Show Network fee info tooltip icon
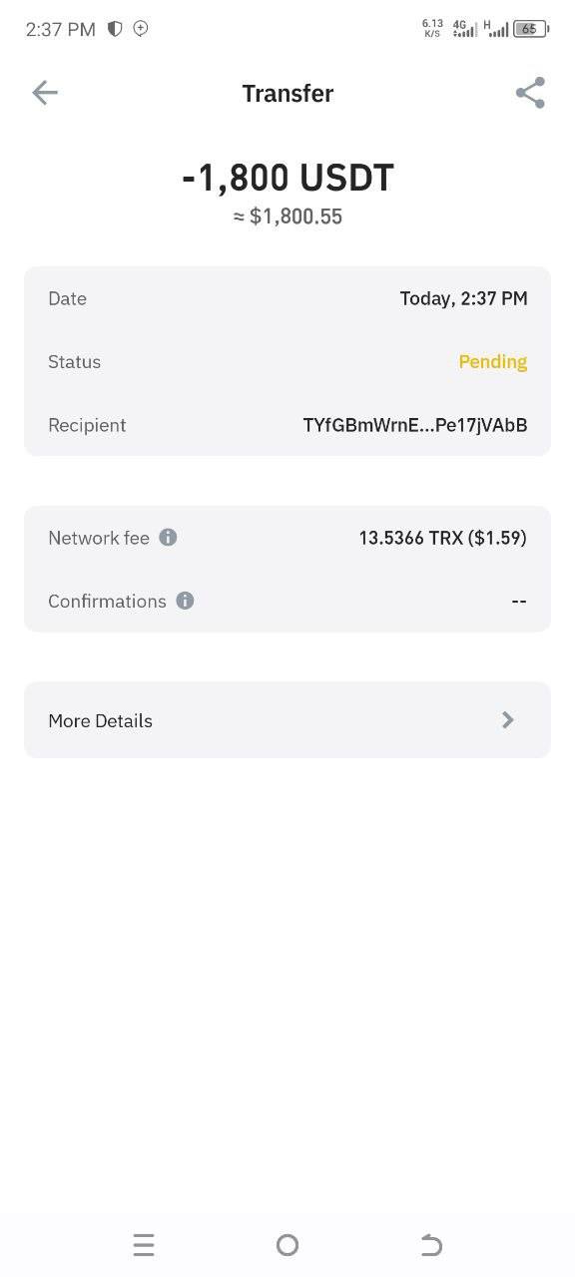 (x=168, y=537)
